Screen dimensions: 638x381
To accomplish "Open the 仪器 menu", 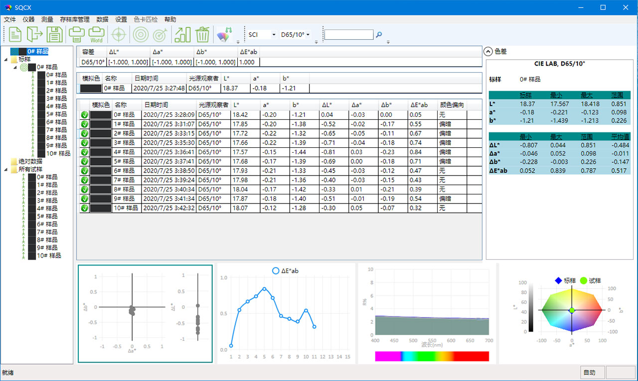I will point(28,19).
